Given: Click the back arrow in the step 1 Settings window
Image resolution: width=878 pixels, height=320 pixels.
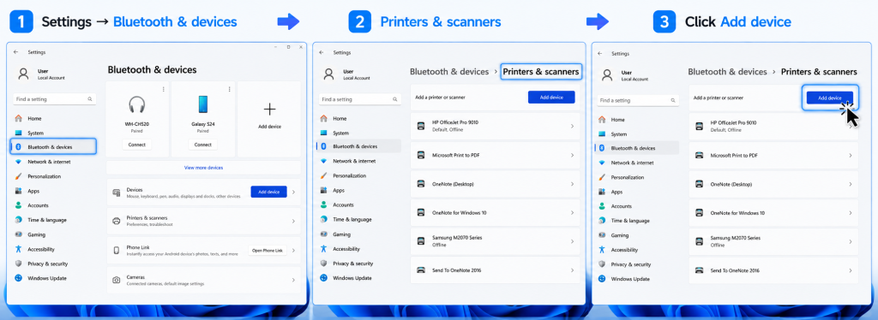Looking at the screenshot, I should pyautogui.click(x=15, y=52).
